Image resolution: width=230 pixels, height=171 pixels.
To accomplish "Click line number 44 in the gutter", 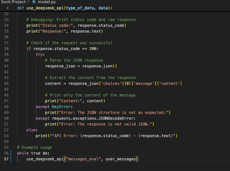I will [6, 84].
